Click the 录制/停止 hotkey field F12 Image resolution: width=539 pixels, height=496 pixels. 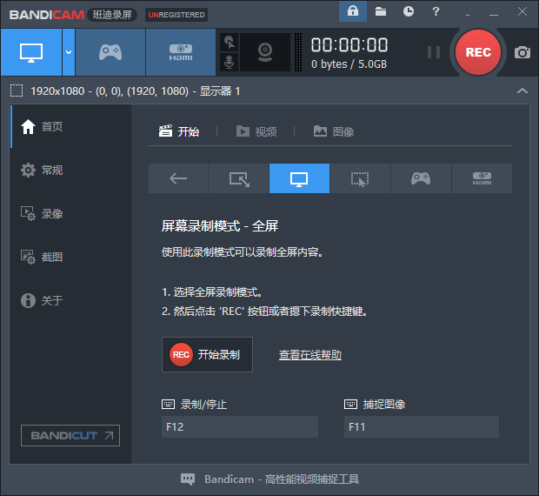tap(240, 427)
